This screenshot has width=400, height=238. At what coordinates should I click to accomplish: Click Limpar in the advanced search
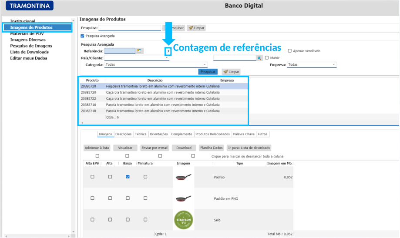coord(232,72)
